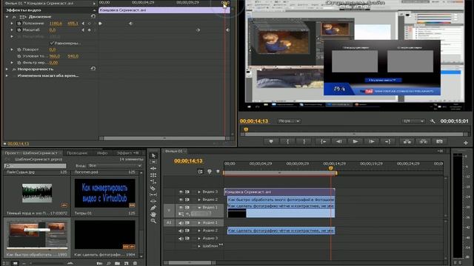Select the Selection arrow tool in tools panel
Viewport: 474px width, 266px height.
point(153,156)
